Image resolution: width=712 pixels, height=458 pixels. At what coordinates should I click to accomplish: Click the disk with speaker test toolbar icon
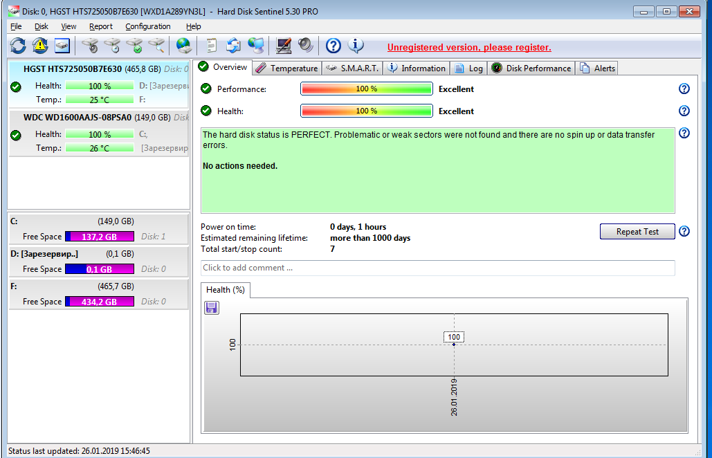[91, 46]
